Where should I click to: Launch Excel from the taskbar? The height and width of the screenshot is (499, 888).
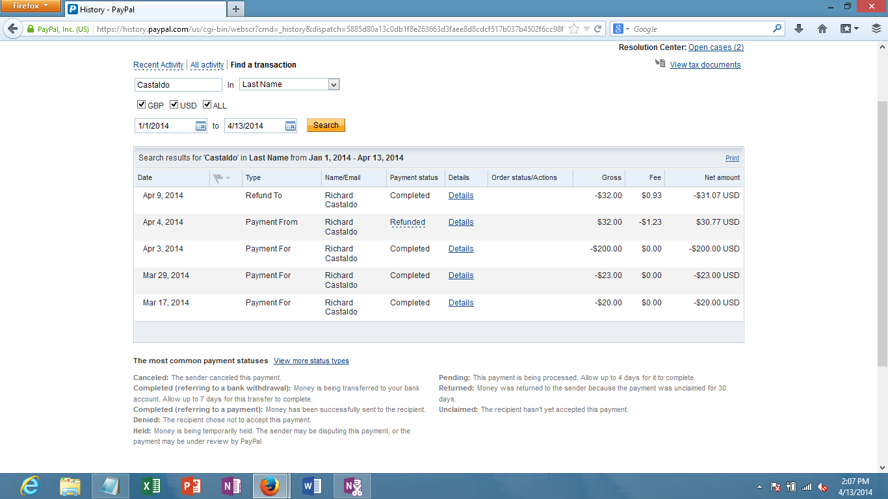click(151, 486)
